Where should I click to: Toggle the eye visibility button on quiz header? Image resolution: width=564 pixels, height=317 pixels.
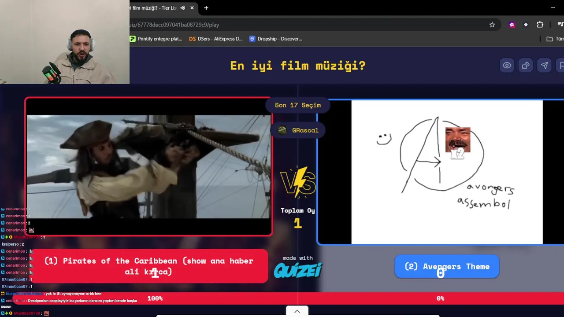pos(507,66)
